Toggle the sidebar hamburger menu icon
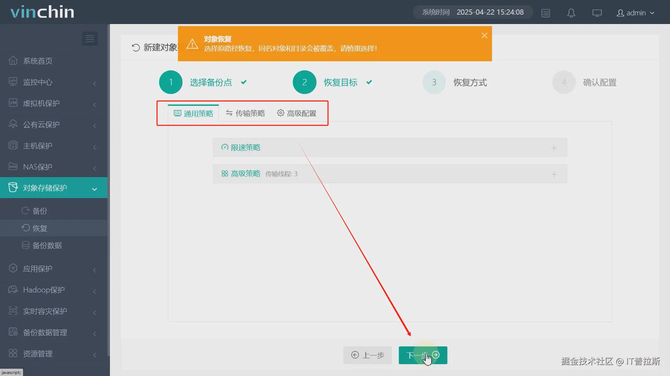Viewport: 670px width, 376px height. coord(90,39)
